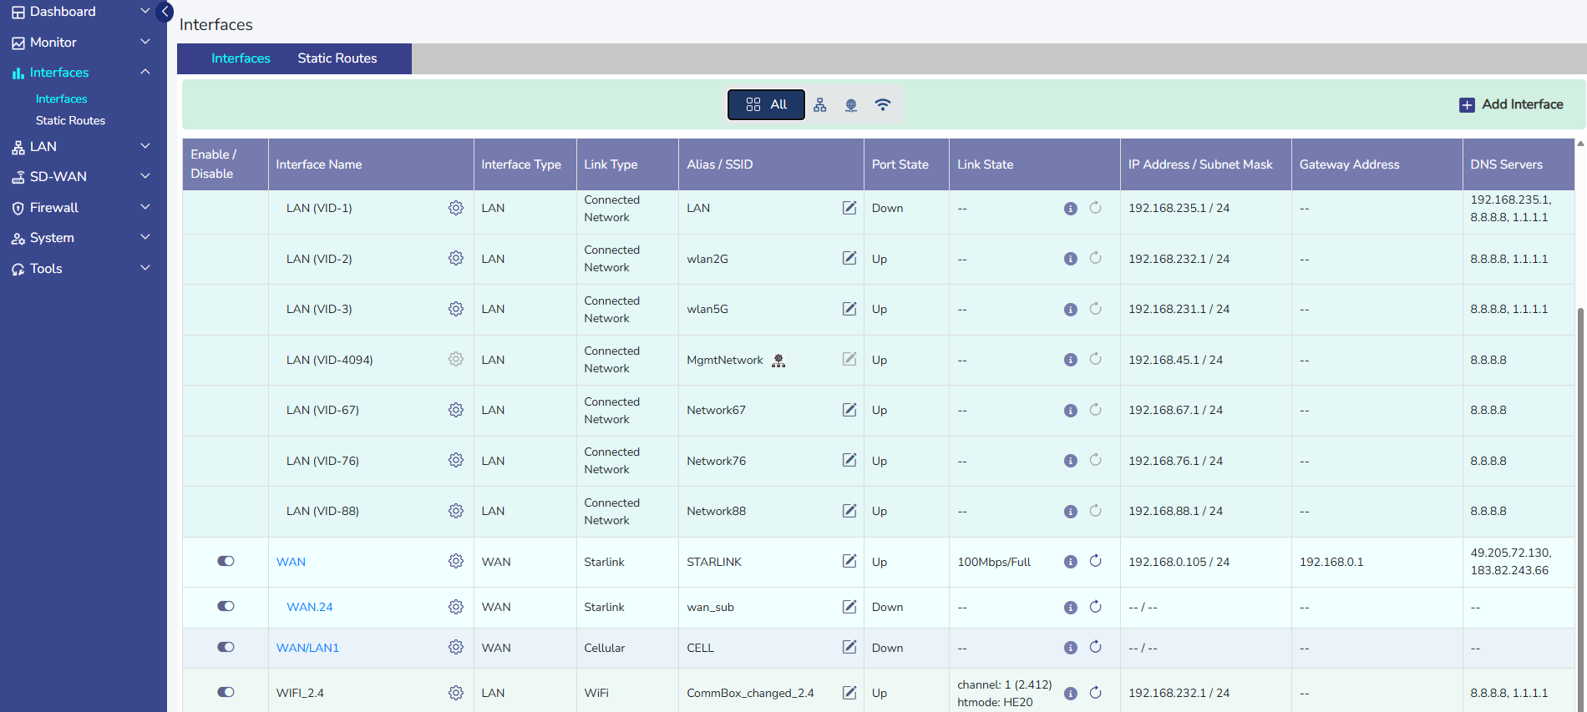Viewport: 1587px width, 712px height.
Task: Edit the Network67 alias
Action: (849, 410)
